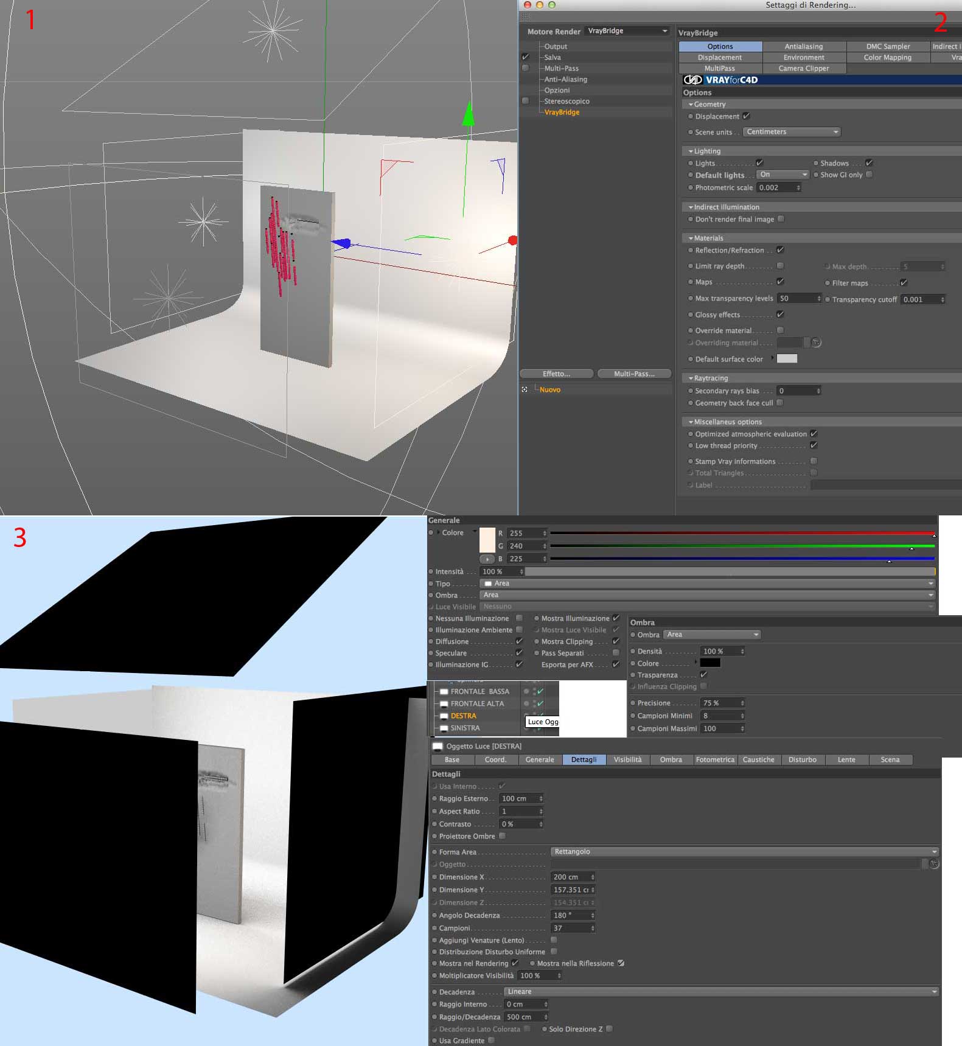Collapse the Raytracing section
The height and width of the screenshot is (1046, 962).
pos(691,378)
